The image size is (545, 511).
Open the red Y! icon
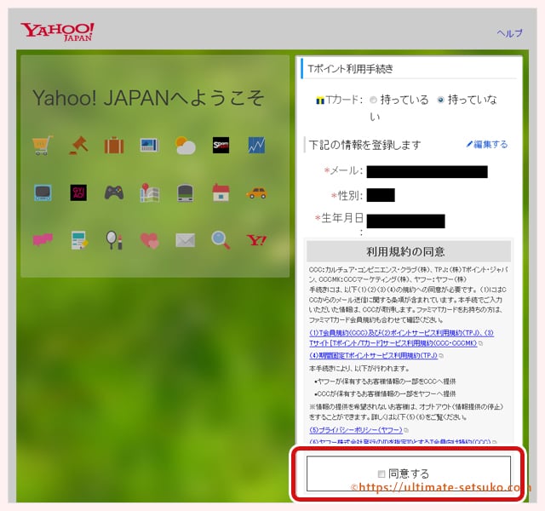coord(256,240)
